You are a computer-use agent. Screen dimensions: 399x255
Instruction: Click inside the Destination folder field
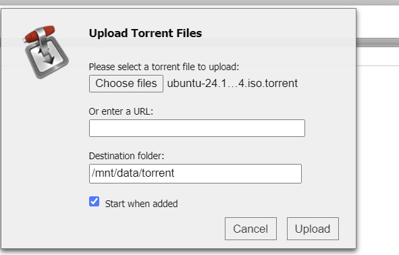tap(195, 173)
